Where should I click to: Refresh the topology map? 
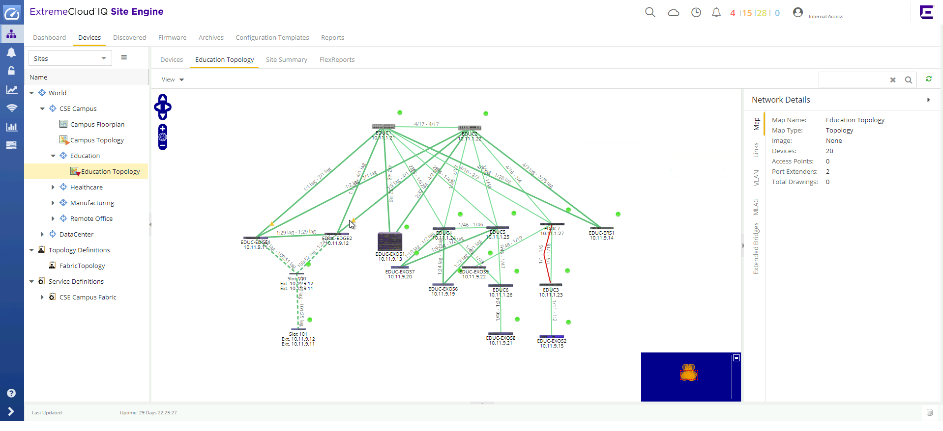pyautogui.click(x=929, y=79)
